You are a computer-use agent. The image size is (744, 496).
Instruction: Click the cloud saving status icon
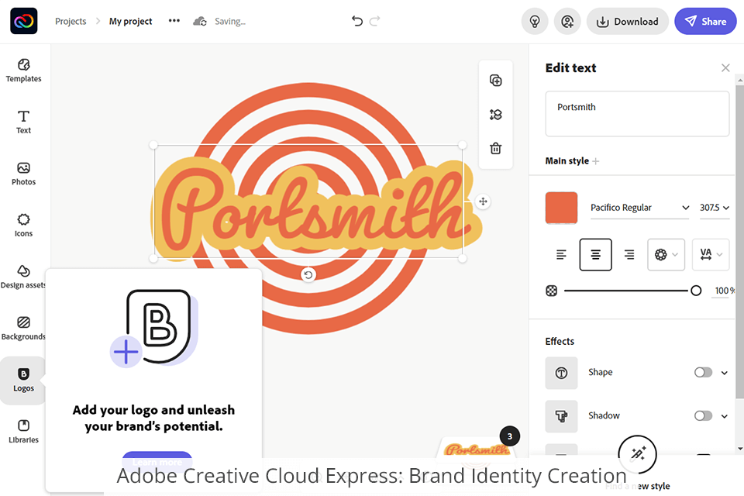(x=200, y=22)
